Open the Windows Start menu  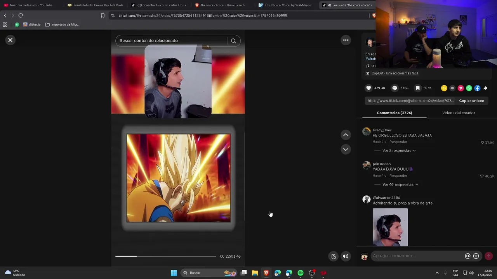coord(174,273)
